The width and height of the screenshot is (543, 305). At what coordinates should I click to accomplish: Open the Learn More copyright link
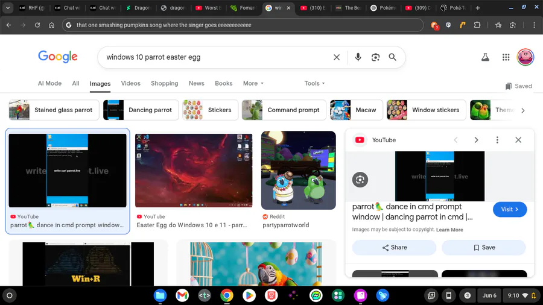[x=449, y=230]
